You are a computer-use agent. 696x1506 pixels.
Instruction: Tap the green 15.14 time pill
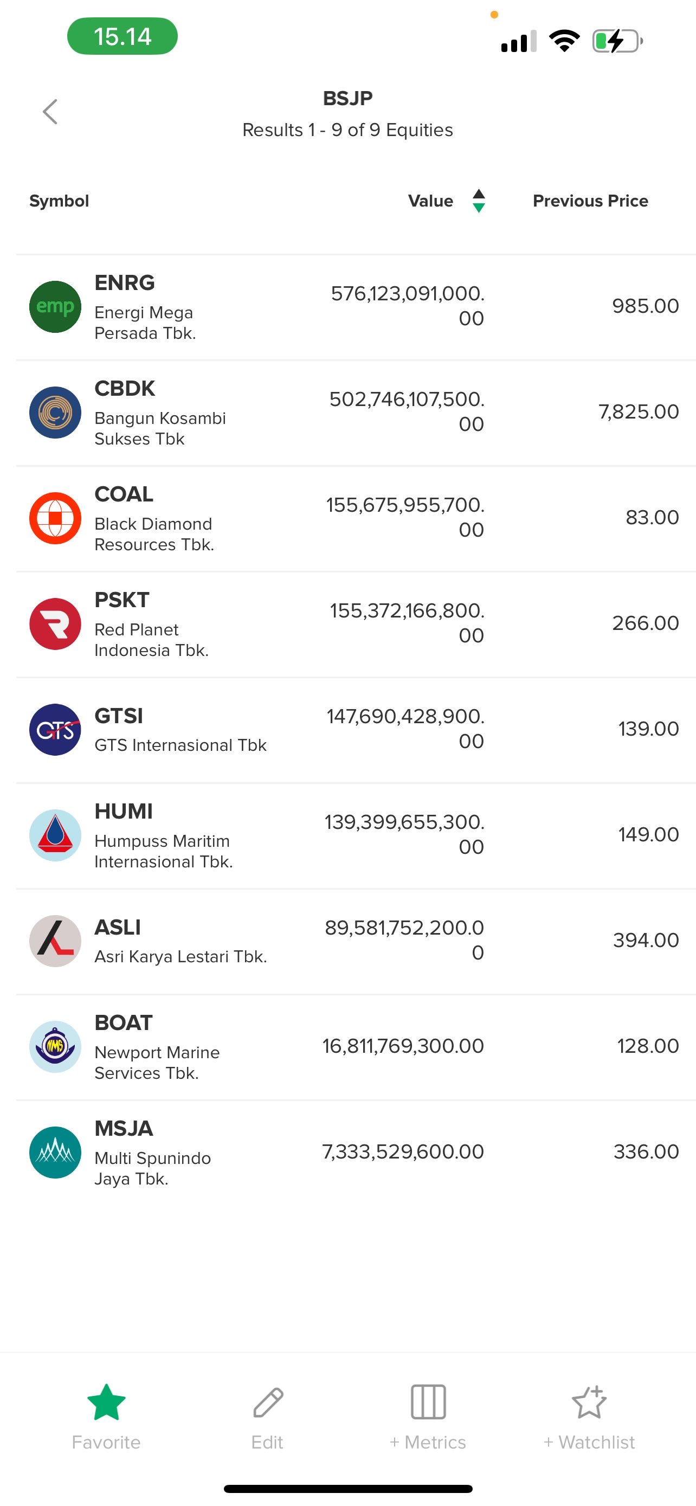pos(122,36)
